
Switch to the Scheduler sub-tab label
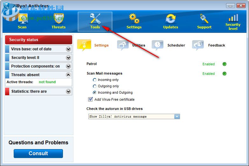(x=176, y=45)
